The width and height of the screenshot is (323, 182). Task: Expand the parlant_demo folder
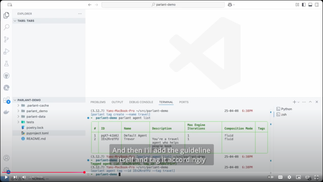pyautogui.click(x=18, y=111)
